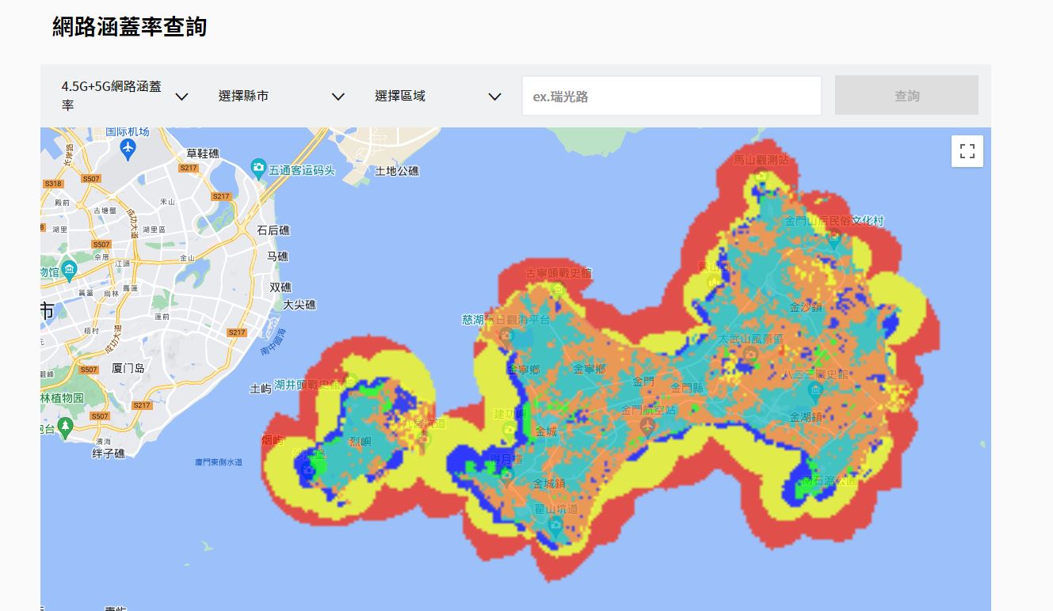Viewport: 1053px width, 611px height.
Task: Click the 五通客运码头 camera marker
Action: pos(258,168)
